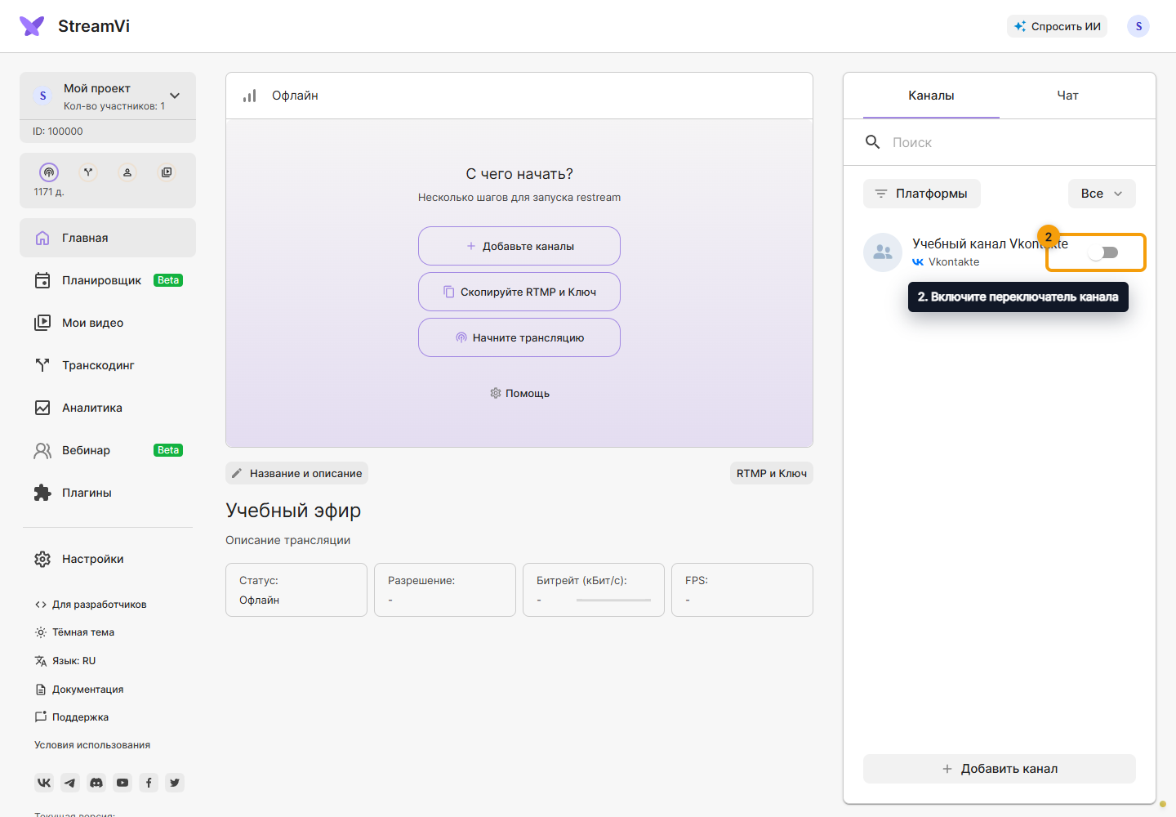Click the user avatar icon top right

click(1138, 26)
